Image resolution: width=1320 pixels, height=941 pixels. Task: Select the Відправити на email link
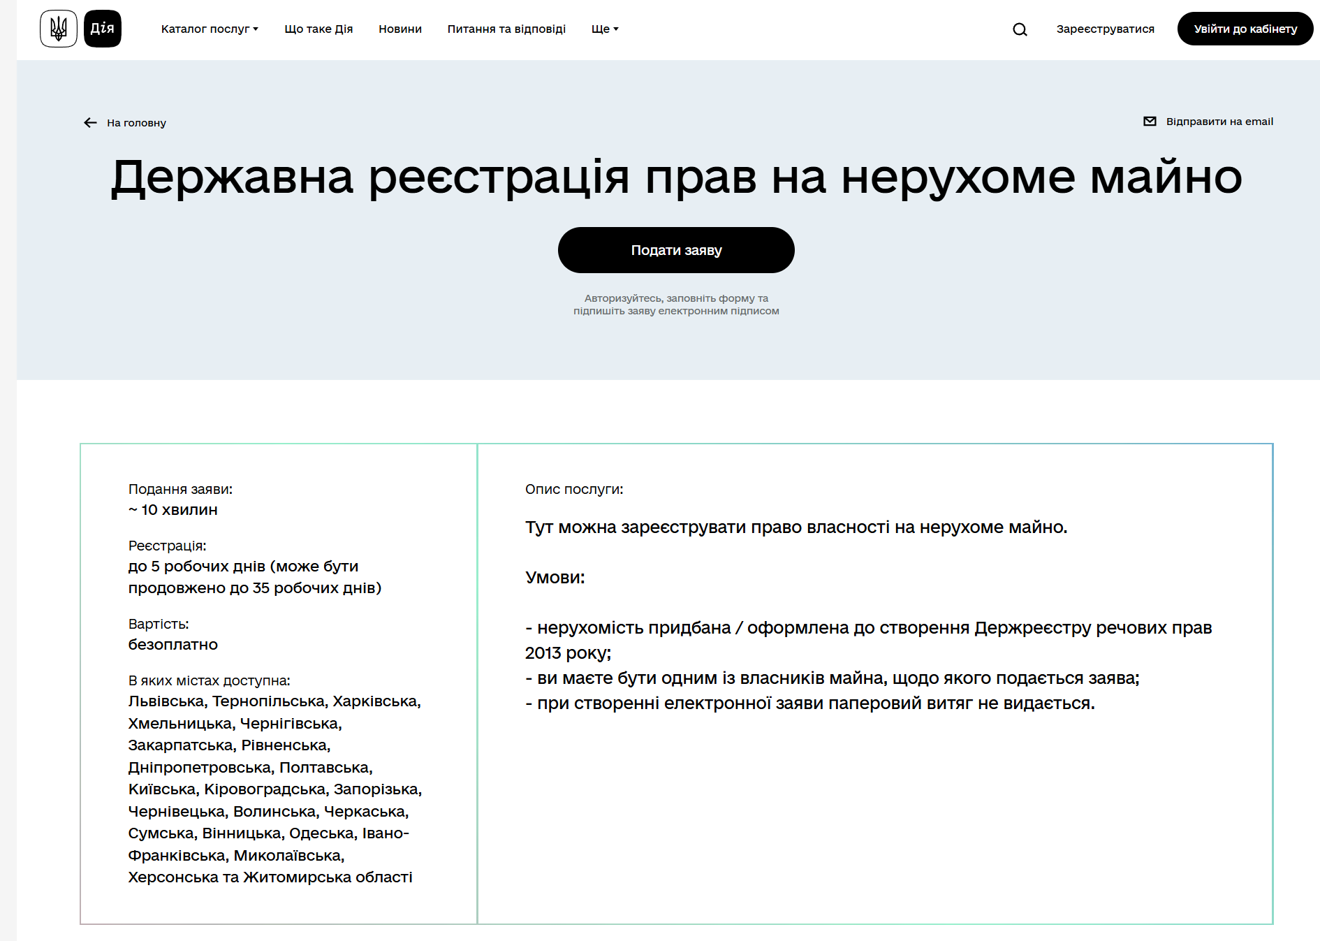(x=1219, y=122)
